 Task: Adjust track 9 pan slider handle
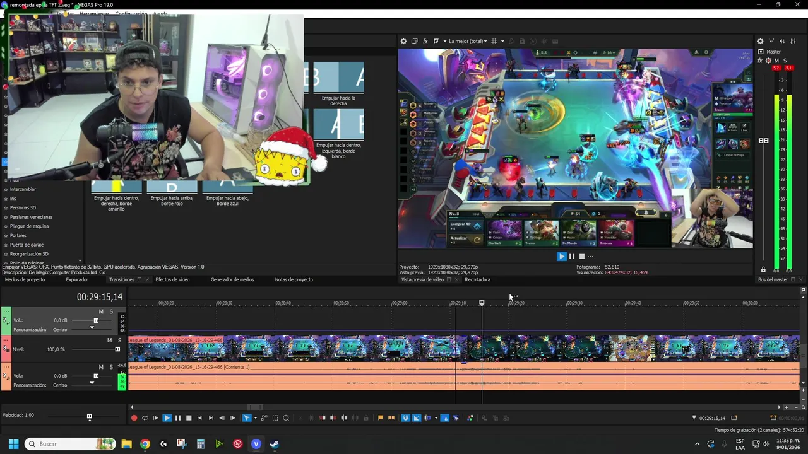(92, 383)
